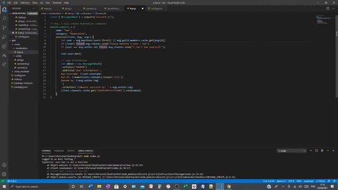Screen dimensions: 338x190
Task: Show hidden system tray icons
Action: (x=283, y=186)
